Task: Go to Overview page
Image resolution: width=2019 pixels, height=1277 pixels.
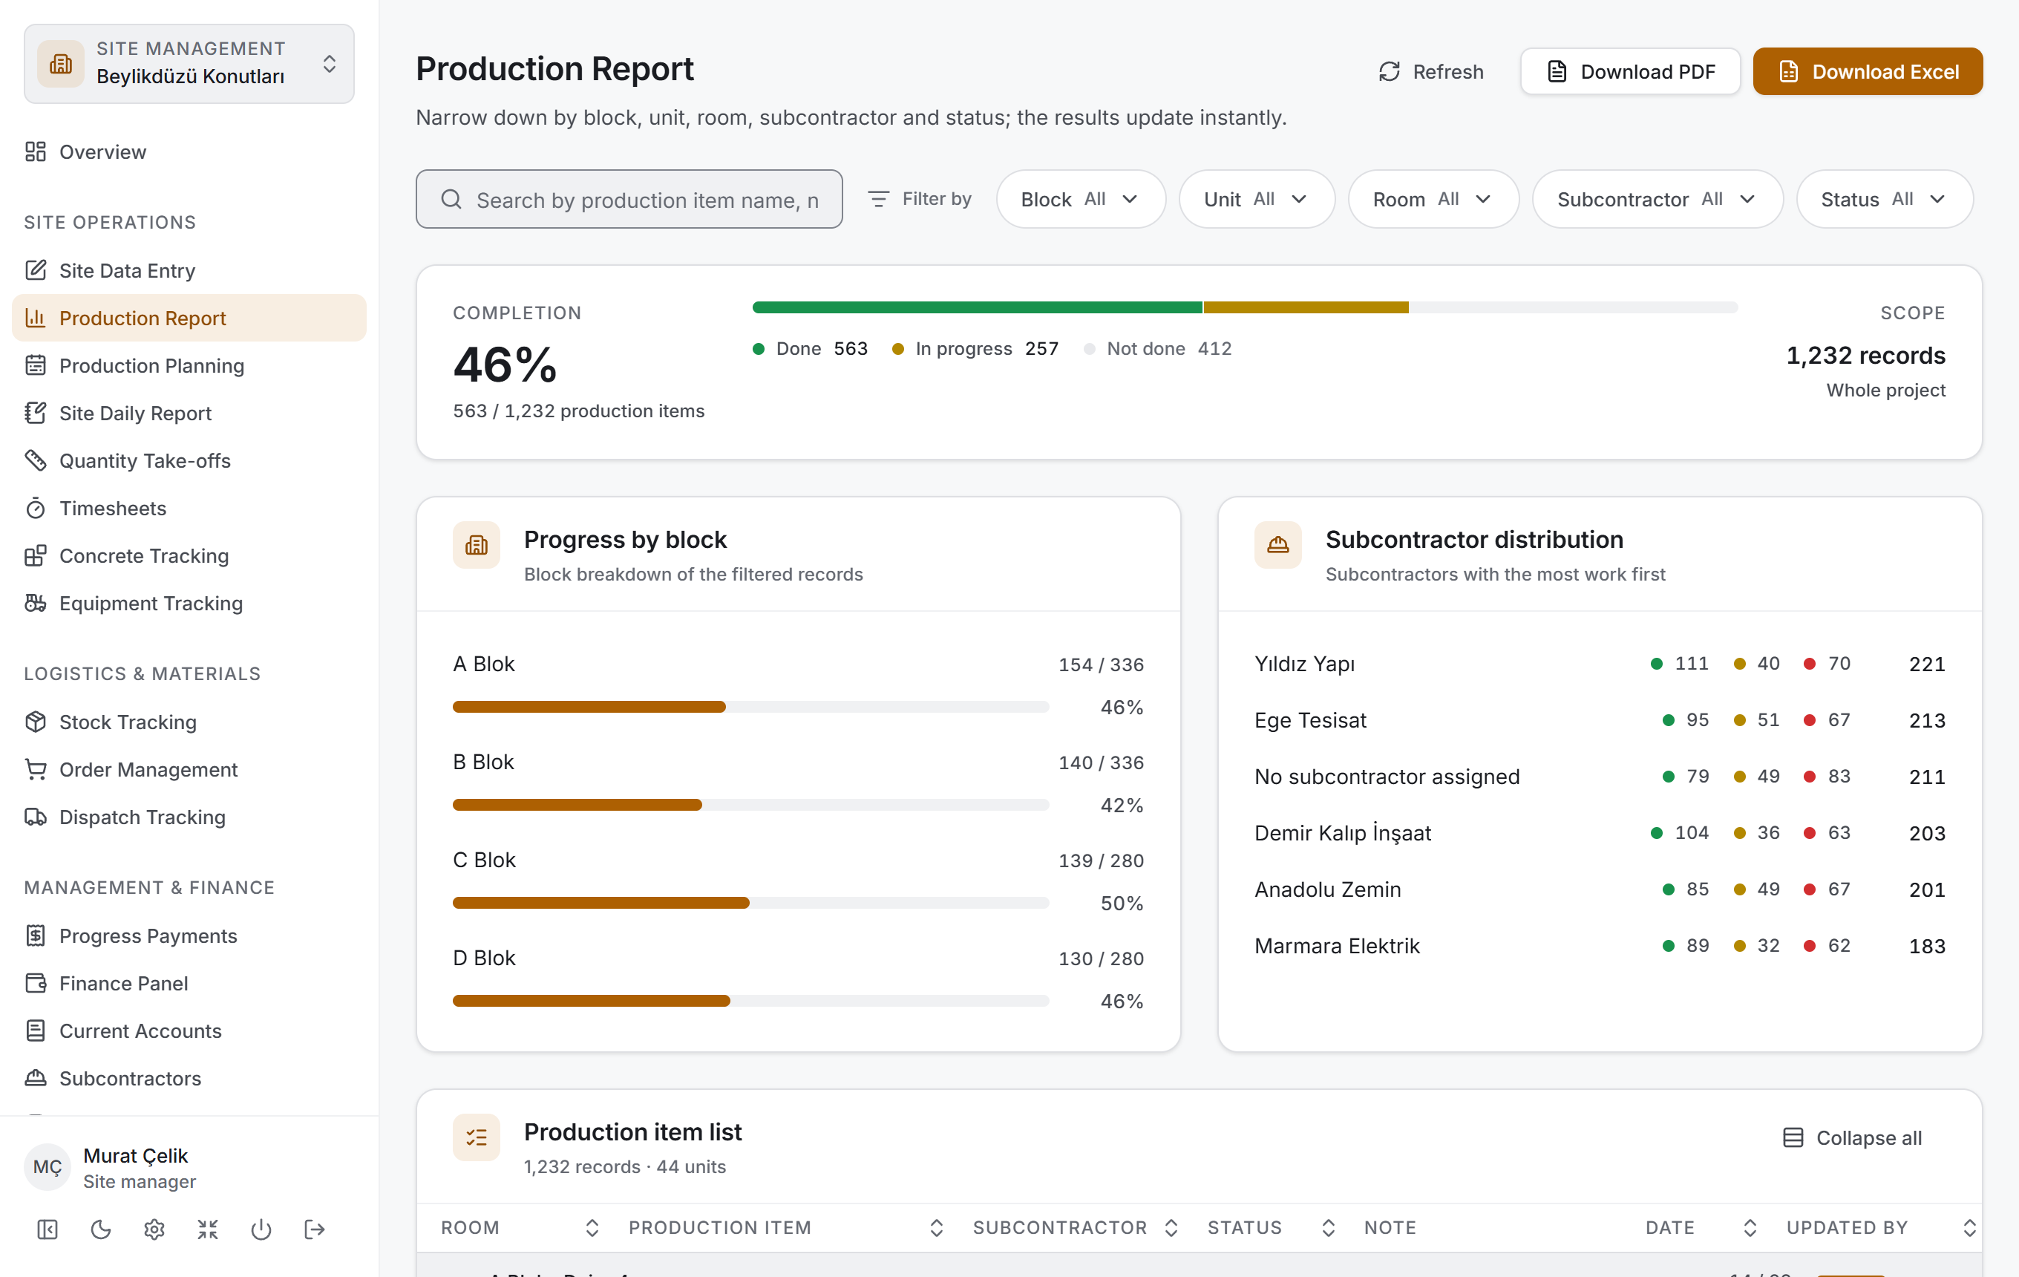Action: (x=189, y=151)
